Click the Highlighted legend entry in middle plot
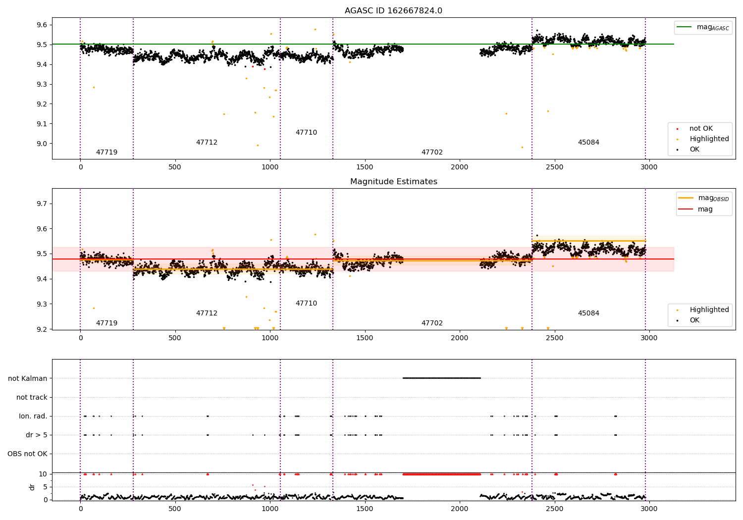The width and height of the screenshot is (743, 520). (x=702, y=310)
